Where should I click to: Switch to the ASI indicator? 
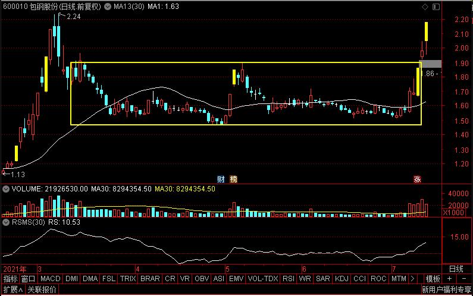click(x=219, y=279)
